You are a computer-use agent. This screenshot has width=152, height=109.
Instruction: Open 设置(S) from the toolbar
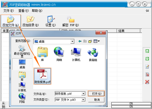(x=50, y=21)
